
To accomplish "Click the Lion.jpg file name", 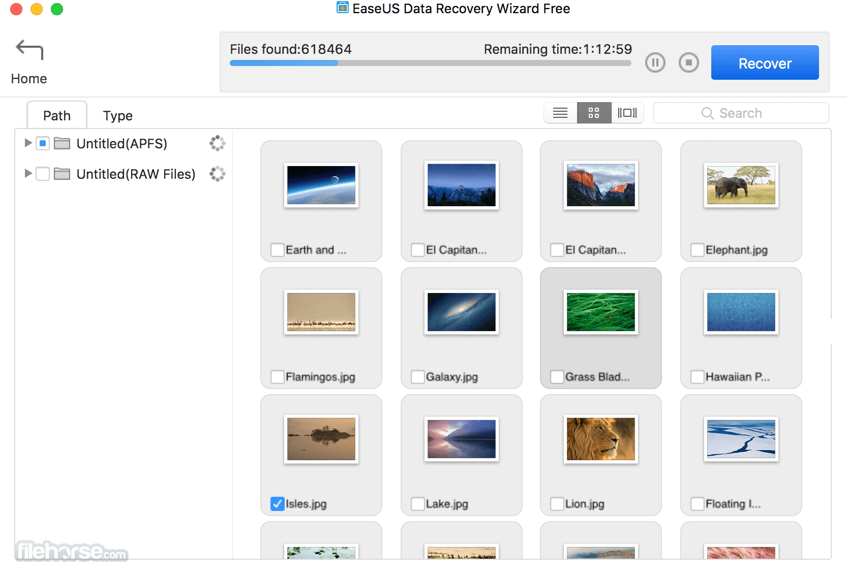I will coord(585,504).
